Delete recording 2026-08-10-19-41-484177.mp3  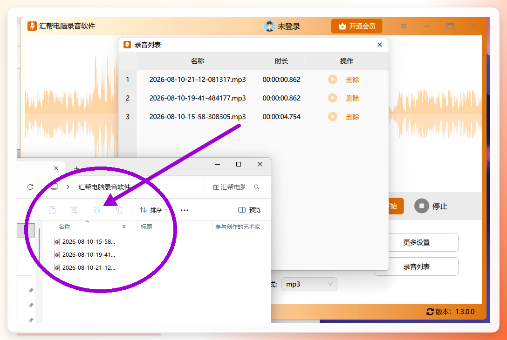coord(352,98)
